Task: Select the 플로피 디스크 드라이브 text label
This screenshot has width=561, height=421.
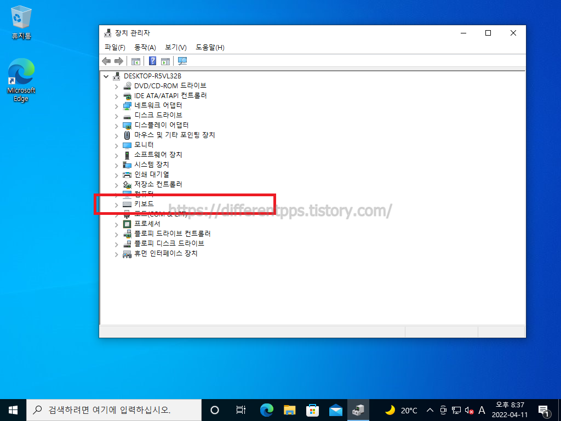Action: point(169,243)
